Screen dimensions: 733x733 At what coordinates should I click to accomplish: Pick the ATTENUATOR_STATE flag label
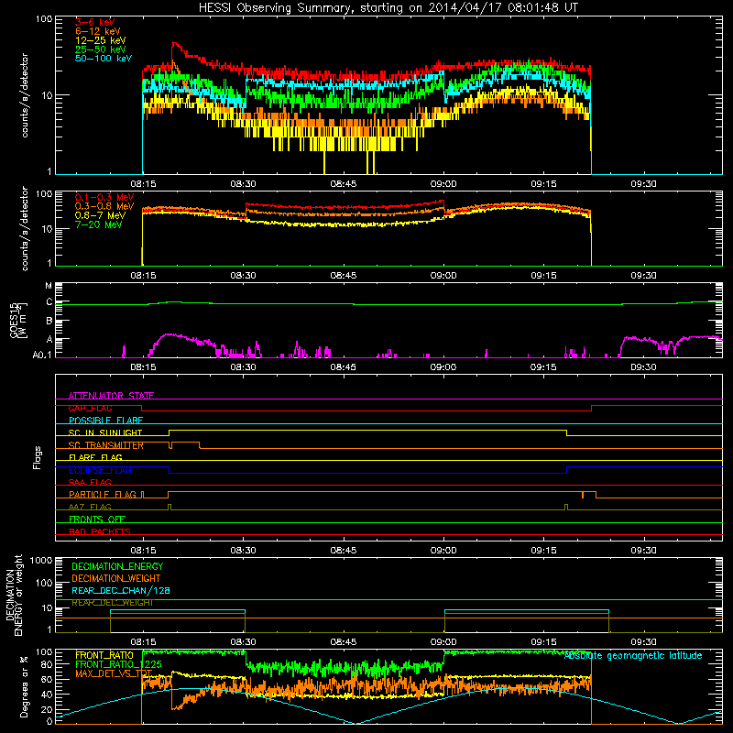111,396
